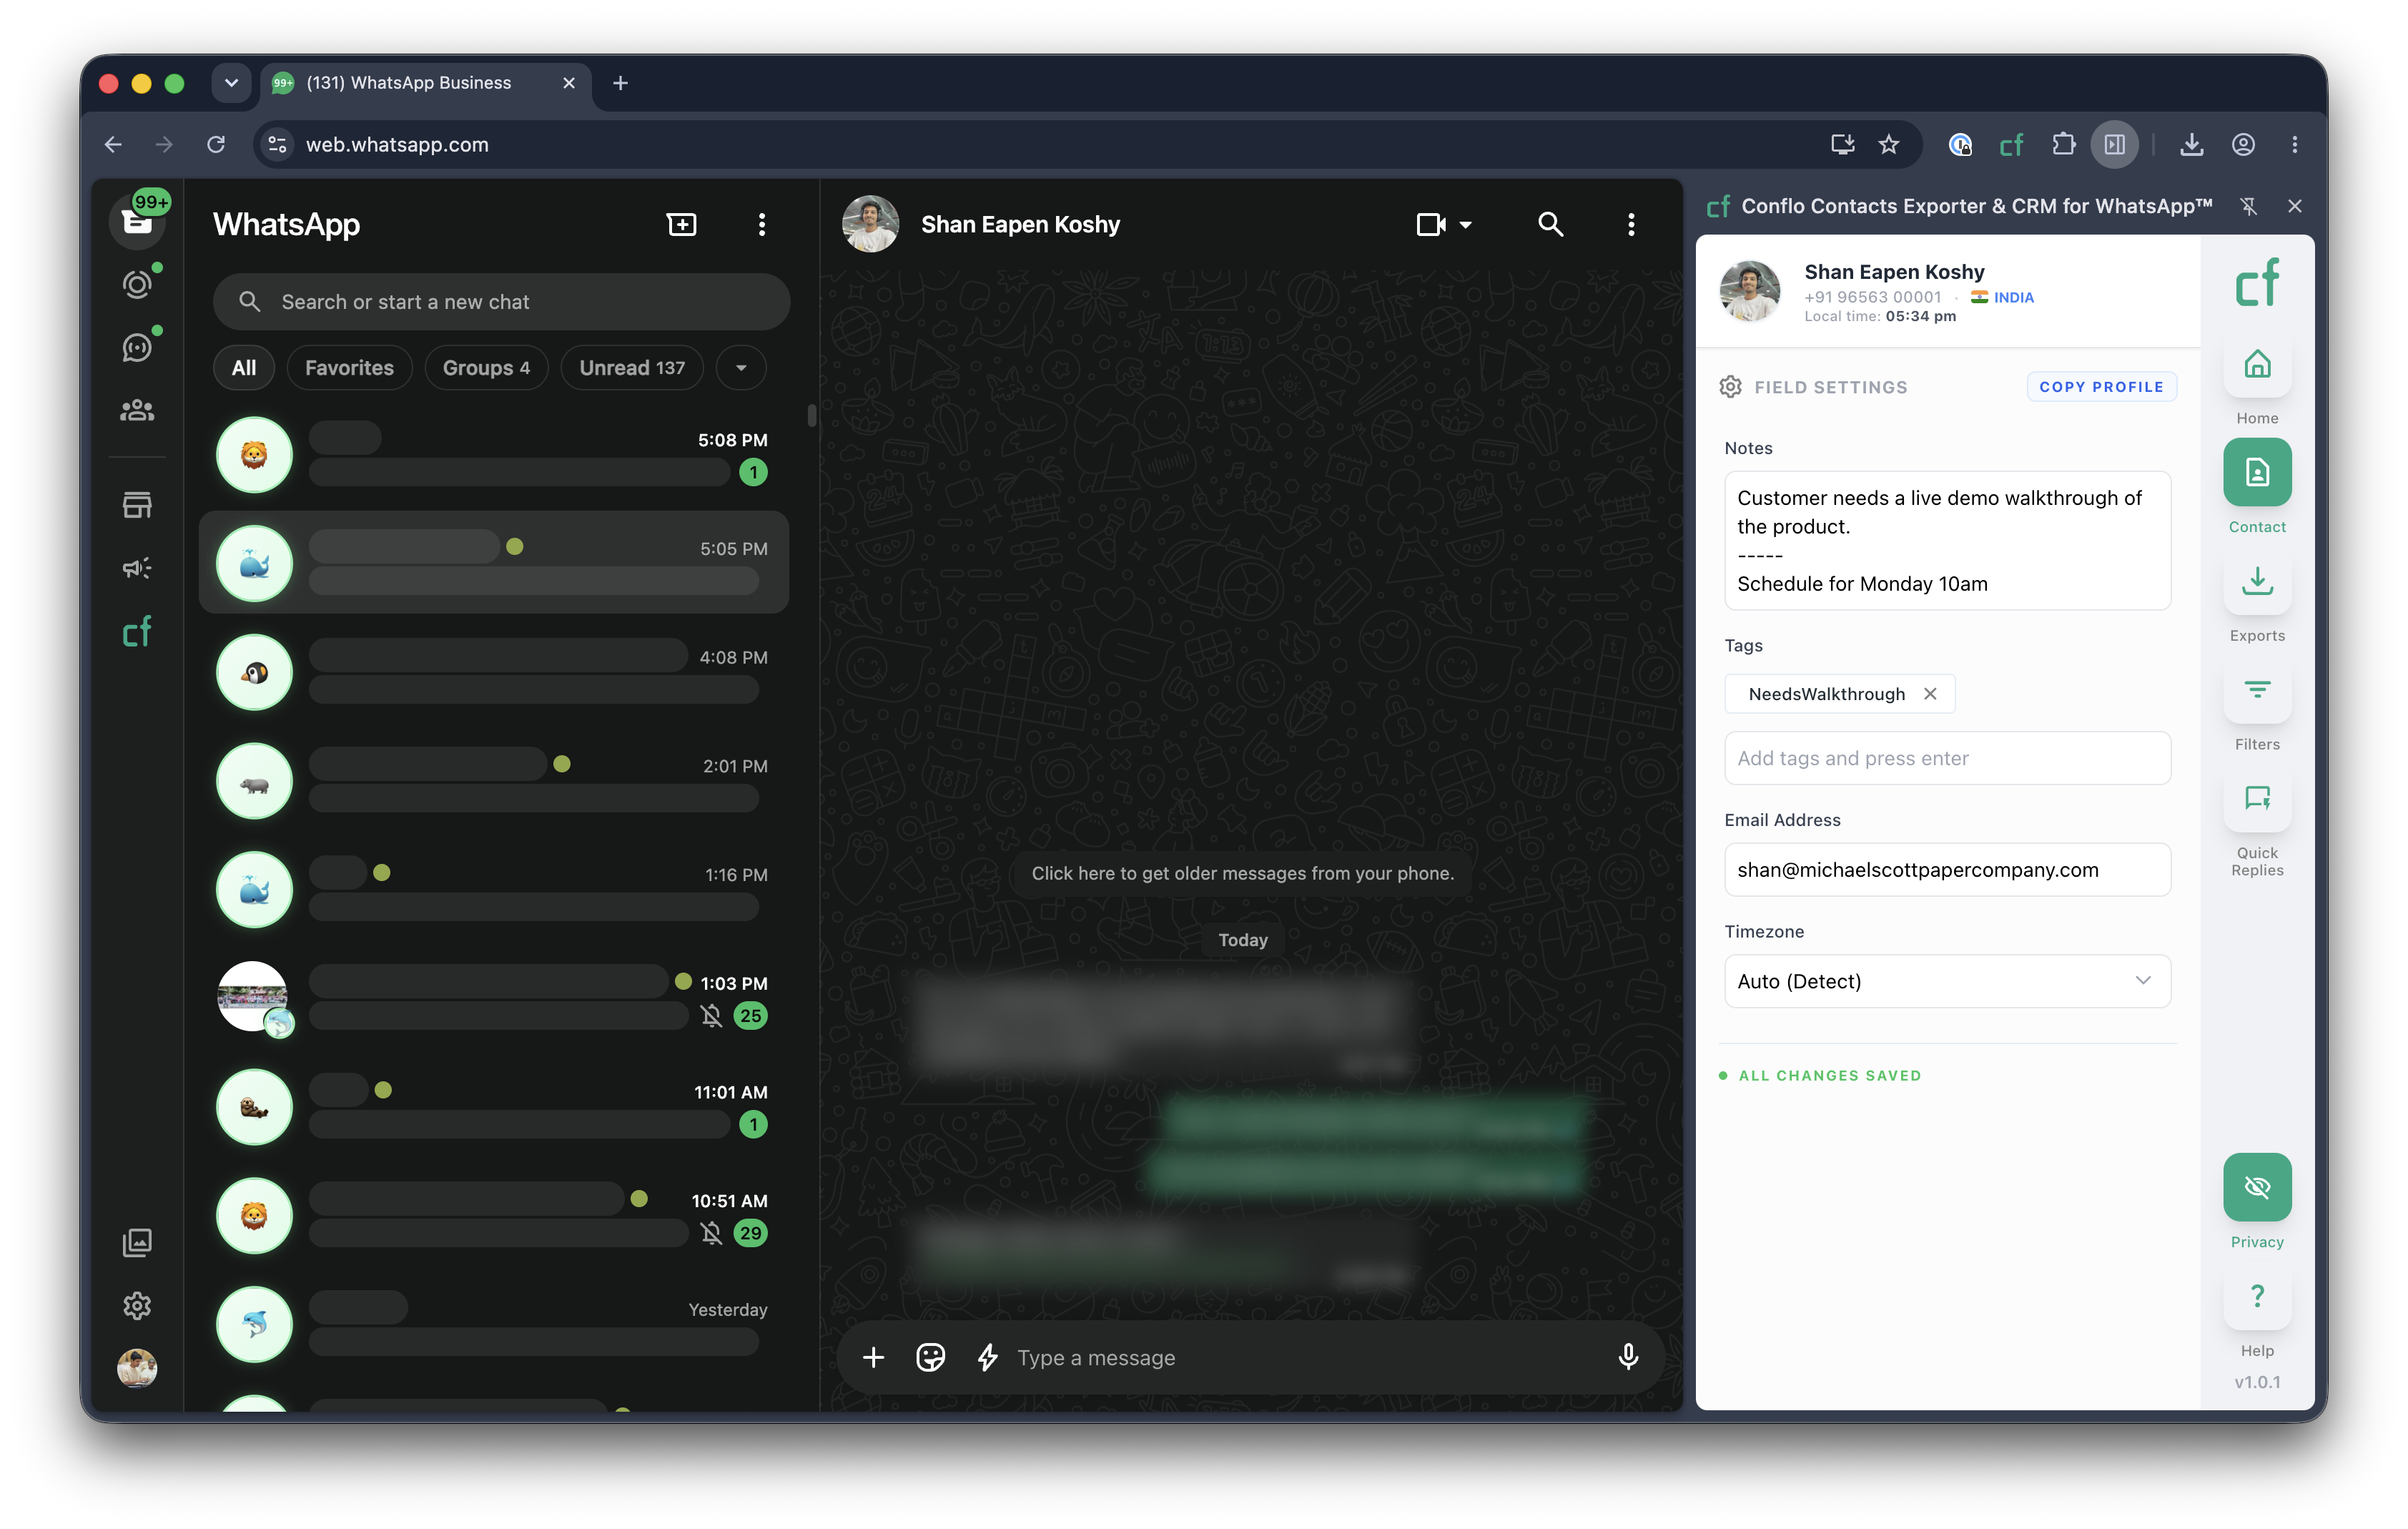Click the chat list scrollbar

click(811, 415)
